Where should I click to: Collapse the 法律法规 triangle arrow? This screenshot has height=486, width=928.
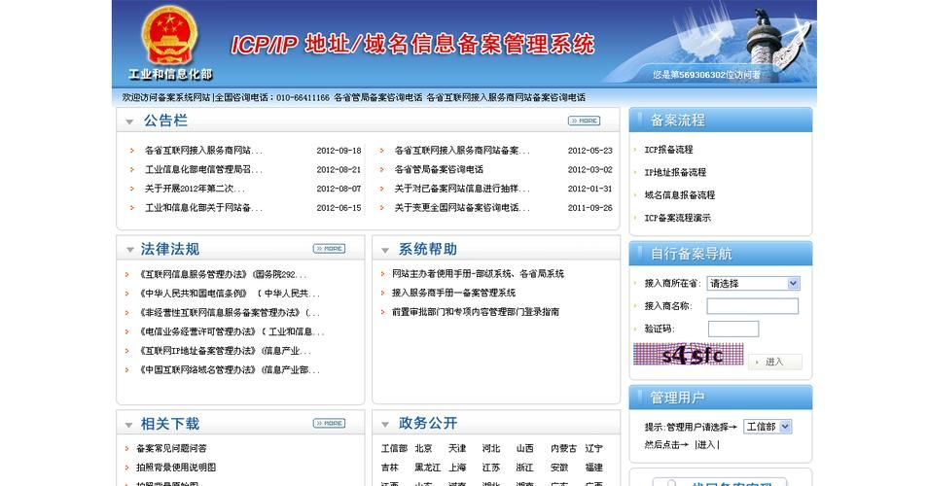[x=129, y=250]
